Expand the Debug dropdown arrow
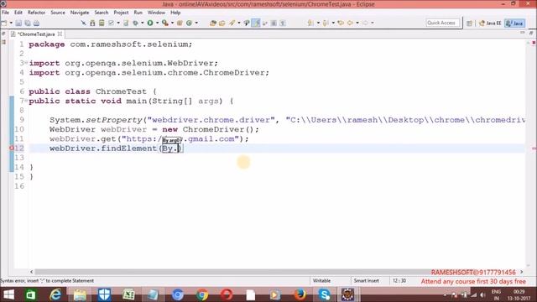This screenshot has width=537, height=302. [x=142, y=23]
